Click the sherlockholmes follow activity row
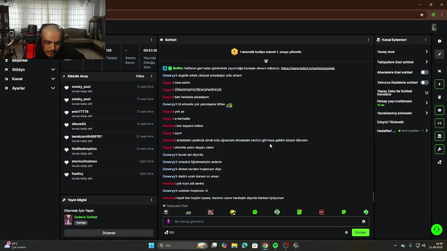 tap(109, 163)
